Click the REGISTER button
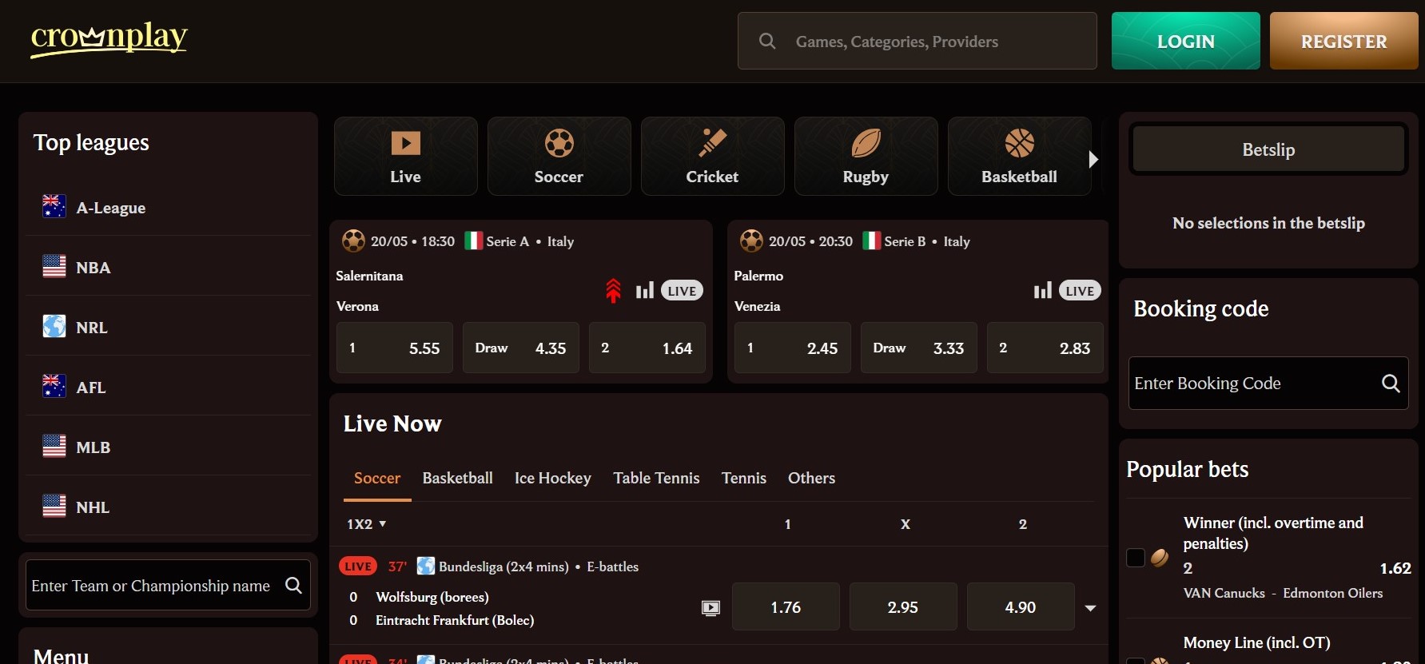1425x664 pixels. coord(1344,41)
